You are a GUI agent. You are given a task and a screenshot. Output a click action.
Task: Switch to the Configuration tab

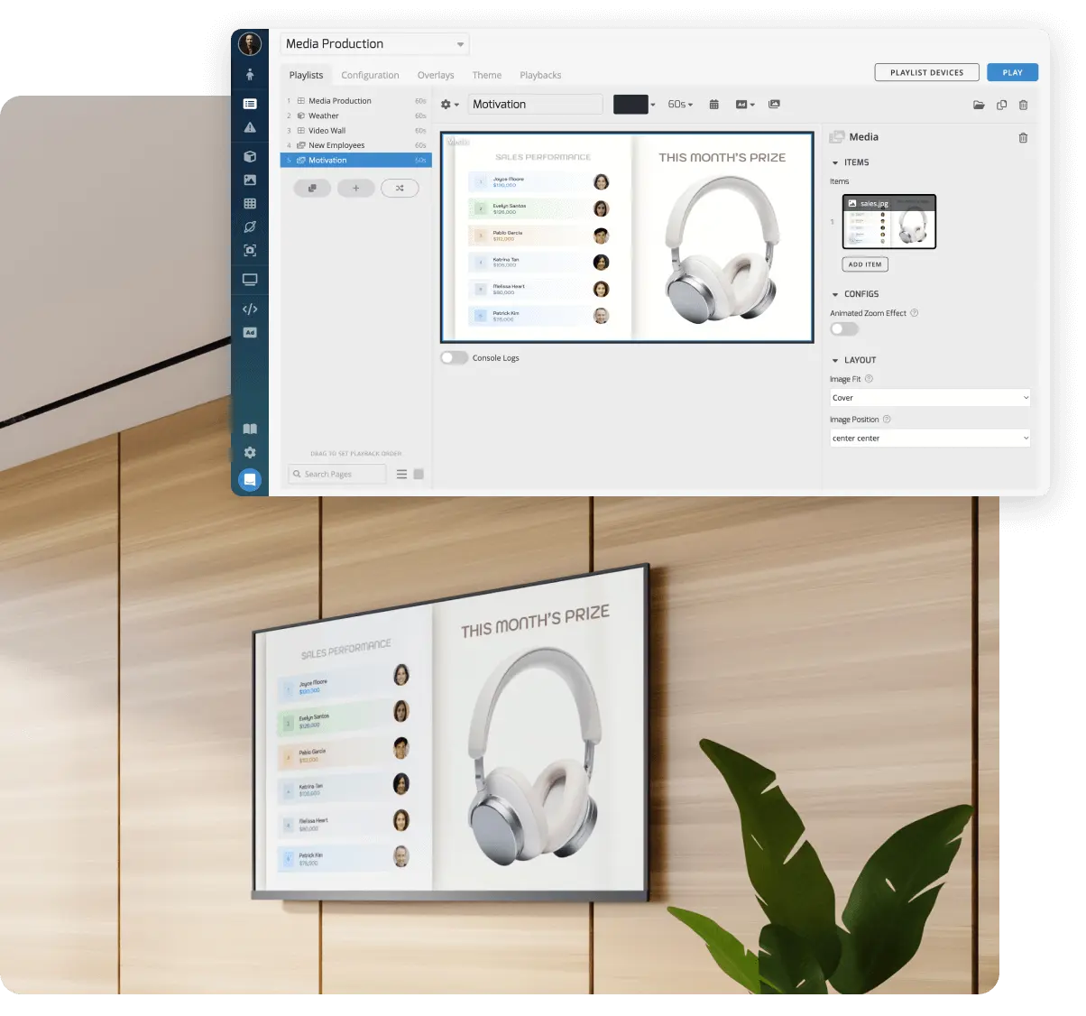[370, 76]
